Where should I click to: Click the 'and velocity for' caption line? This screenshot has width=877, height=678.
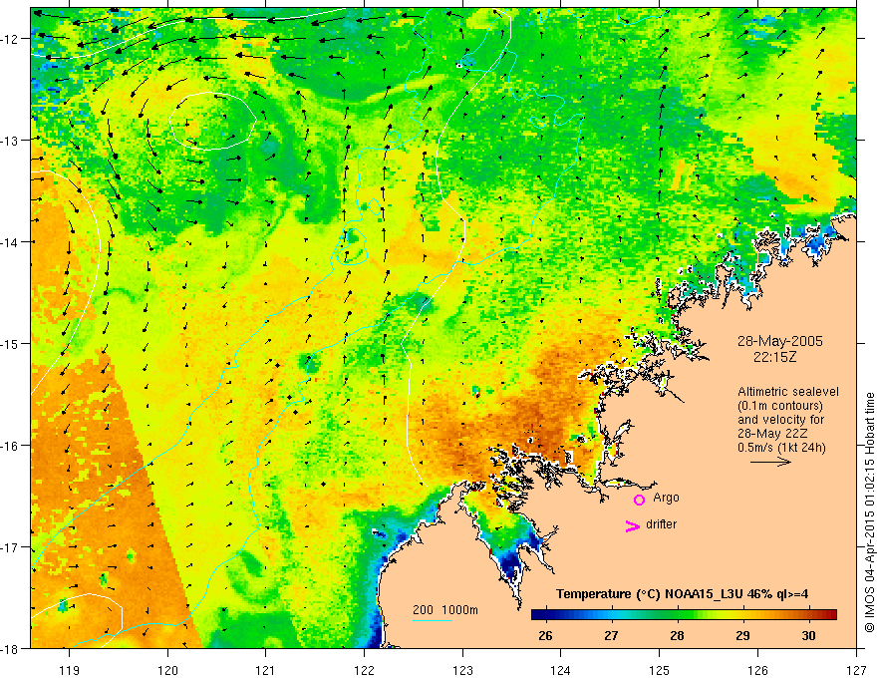coord(780,420)
